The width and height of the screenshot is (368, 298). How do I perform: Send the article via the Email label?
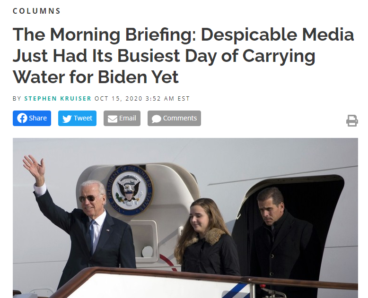point(127,118)
